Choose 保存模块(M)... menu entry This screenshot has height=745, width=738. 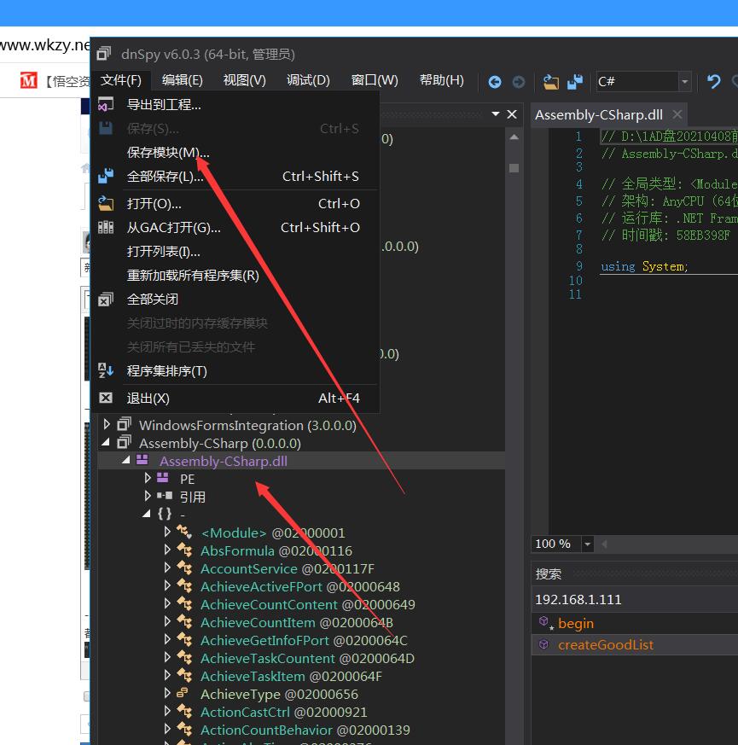coord(235,153)
